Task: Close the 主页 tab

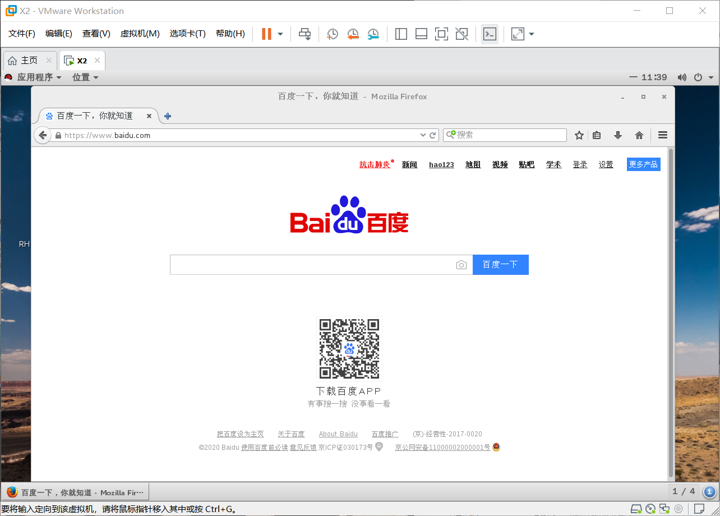Action: coord(49,61)
